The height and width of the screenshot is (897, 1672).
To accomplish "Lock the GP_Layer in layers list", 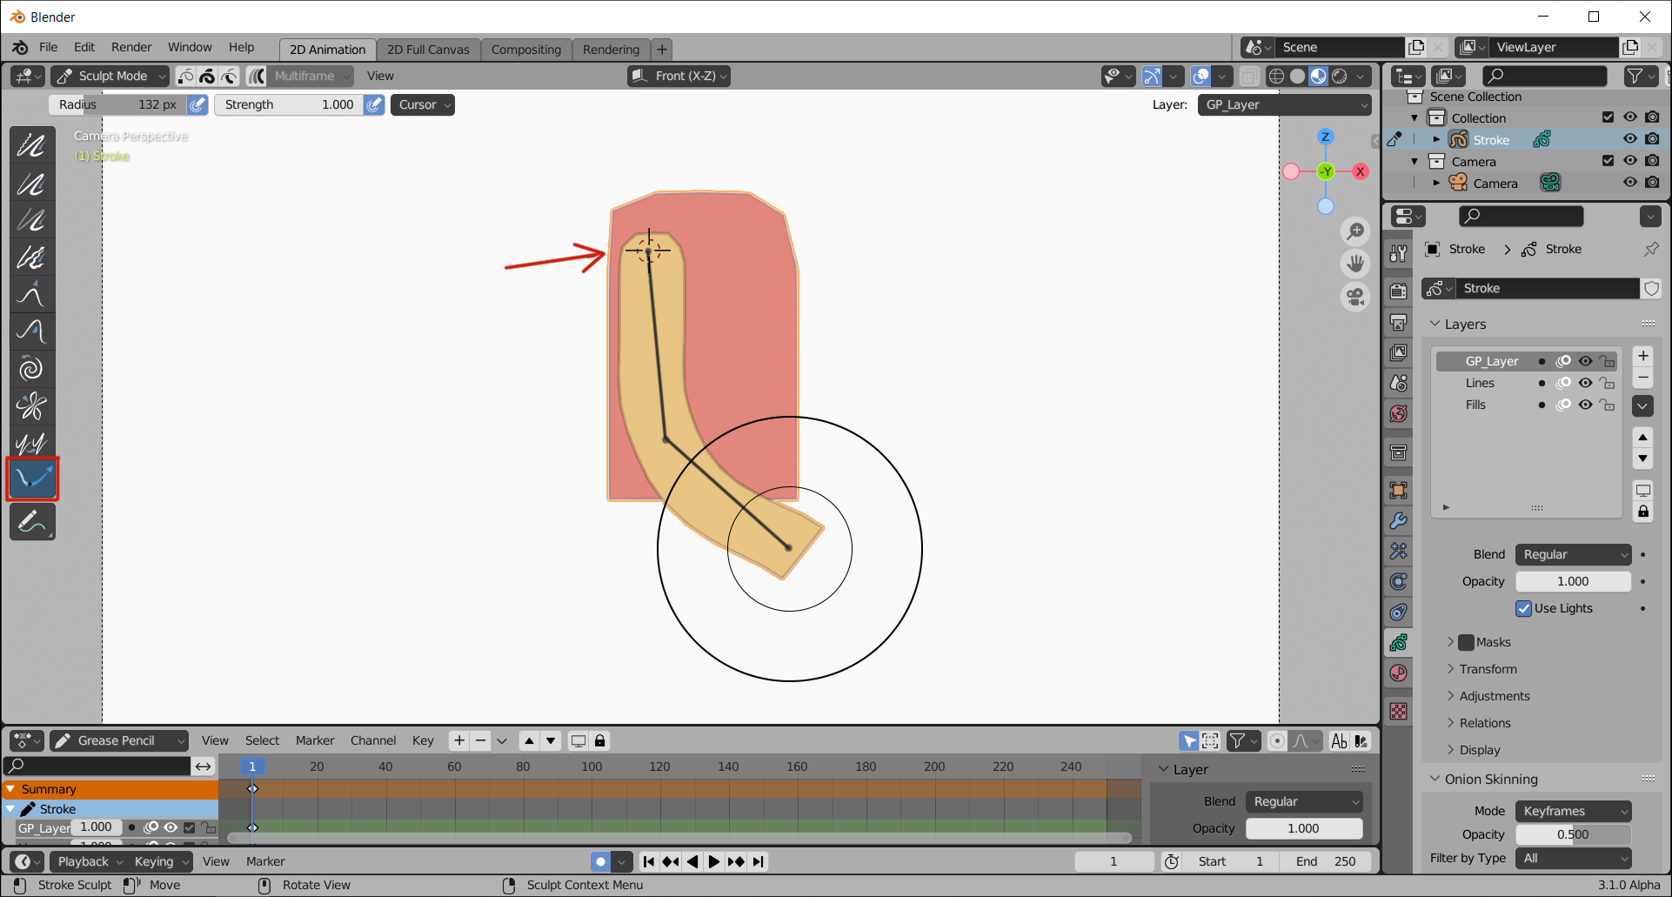I will click(x=1608, y=361).
